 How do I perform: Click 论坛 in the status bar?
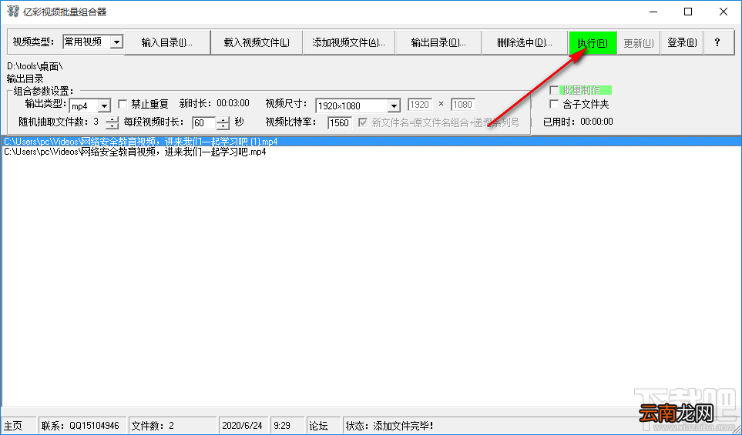318,426
